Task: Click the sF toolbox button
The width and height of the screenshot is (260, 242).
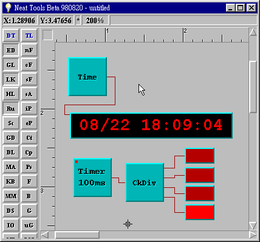Action: click(x=29, y=79)
